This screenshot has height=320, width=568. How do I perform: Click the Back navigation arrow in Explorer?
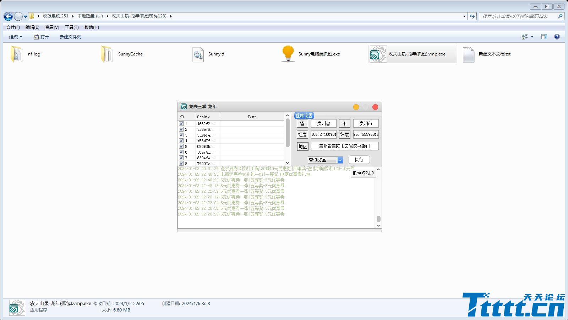click(8, 16)
